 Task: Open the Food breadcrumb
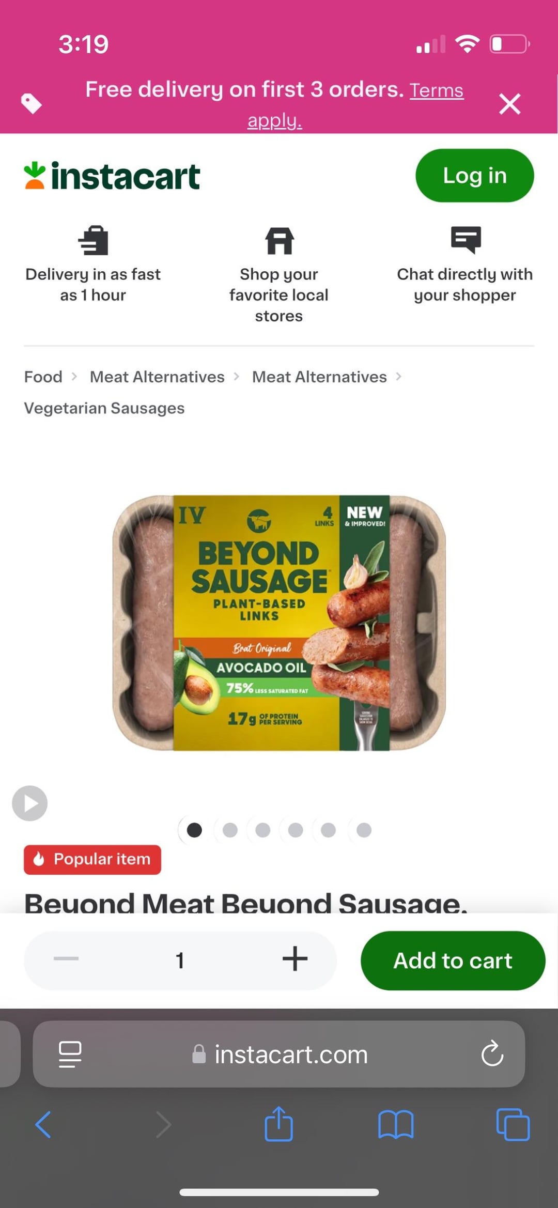(43, 377)
